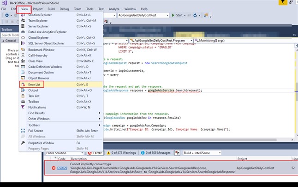Click the Search Toolbox input field
The width and height of the screenshot is (298, 187).
[10, 35]
